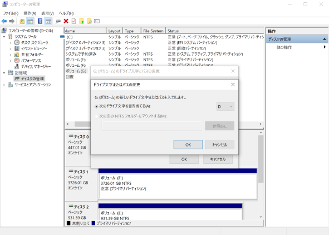Open the drive letter D dropdown

225,106
